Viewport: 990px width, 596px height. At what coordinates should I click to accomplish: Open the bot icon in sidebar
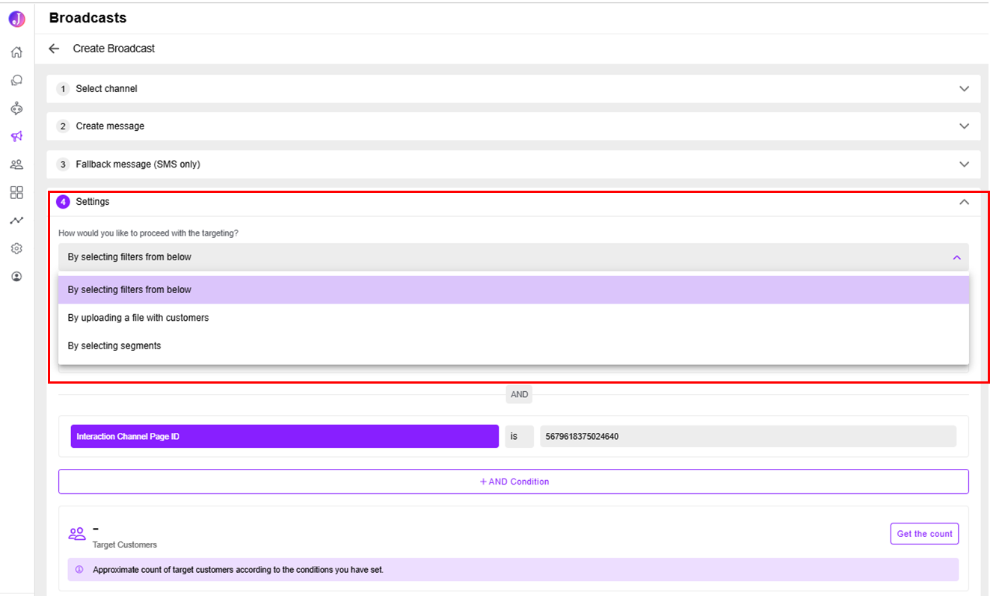(x=16, y=108)
